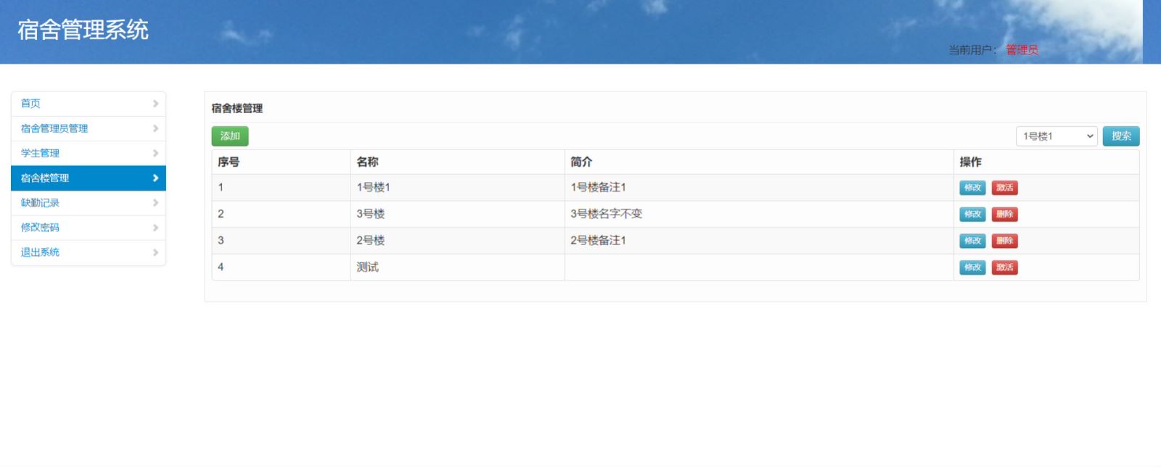The height and width of the screenshot is (467, 1161).
Task: Click the green 添加 button
Action: (x=230, y=136)
